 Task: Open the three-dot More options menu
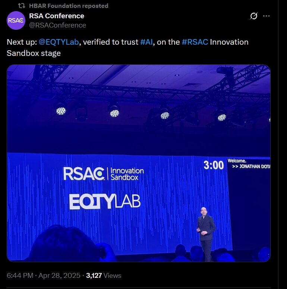266,16
